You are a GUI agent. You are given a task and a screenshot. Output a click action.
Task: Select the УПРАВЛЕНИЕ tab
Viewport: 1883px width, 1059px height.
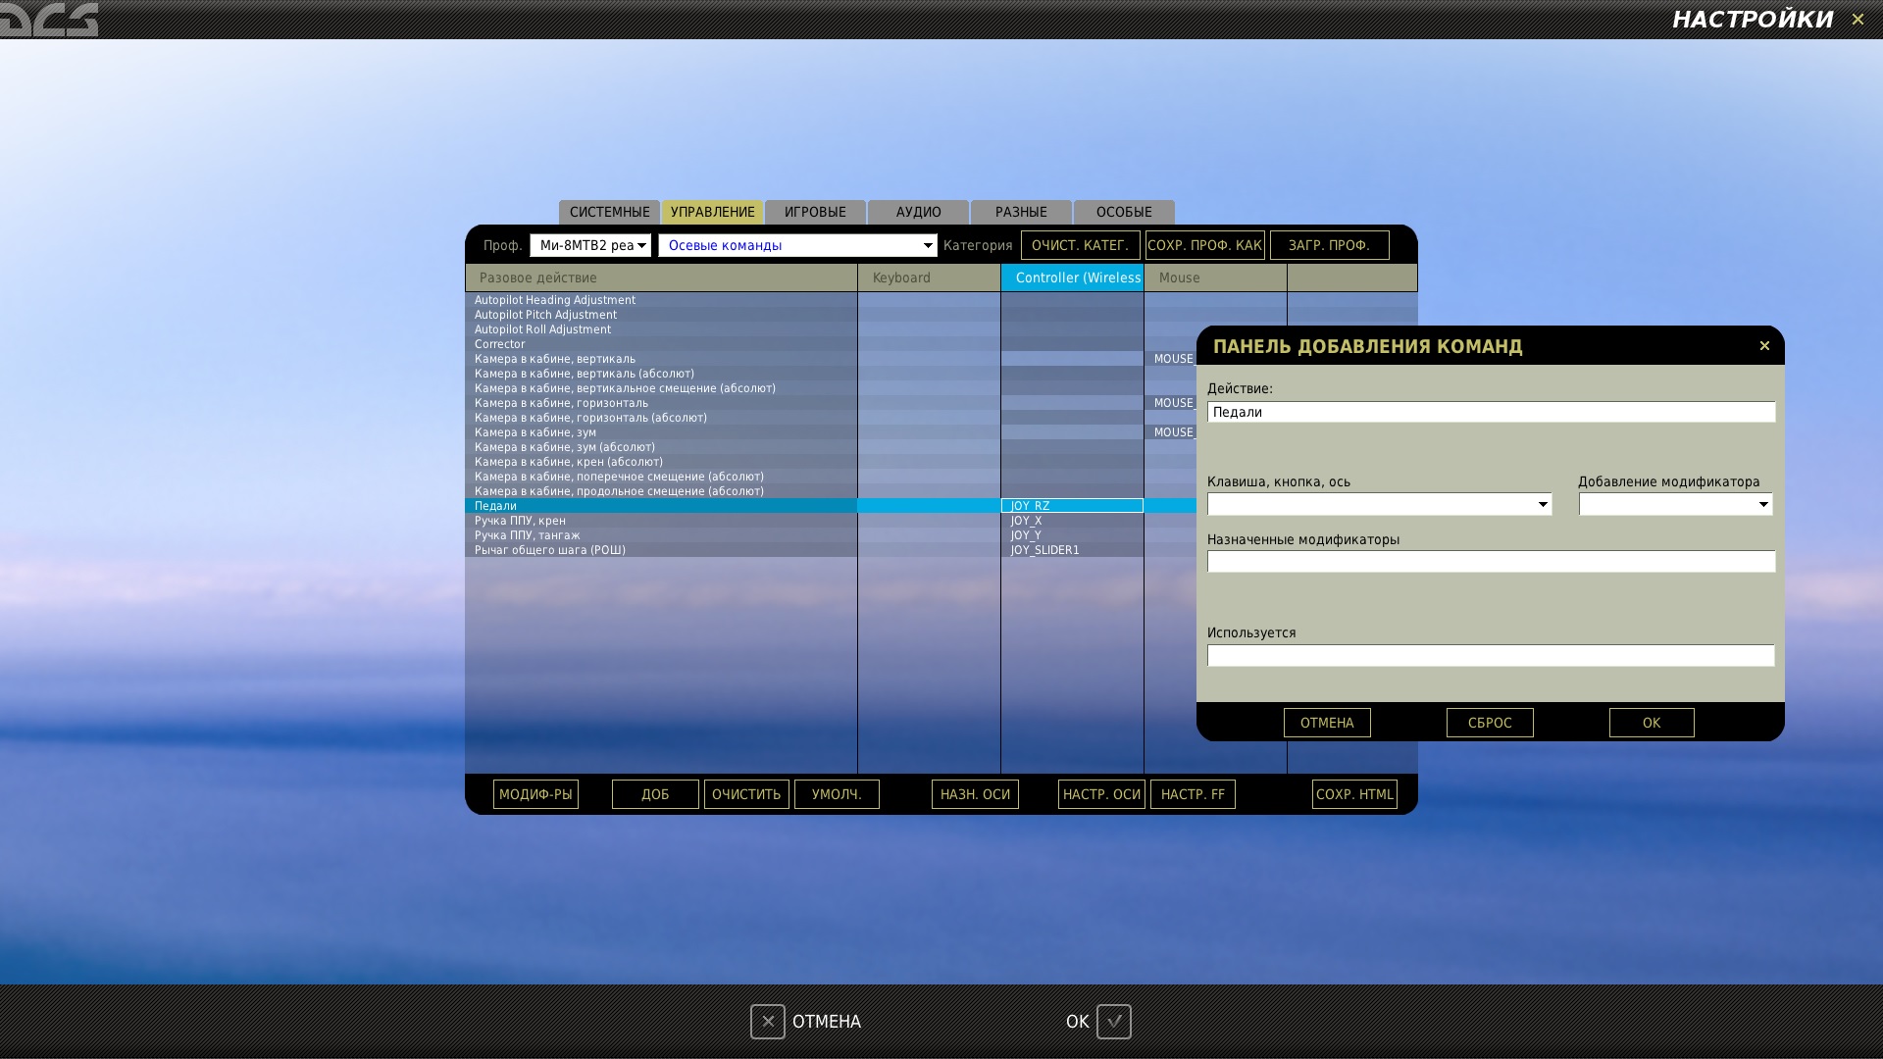(x=712, y=212)
